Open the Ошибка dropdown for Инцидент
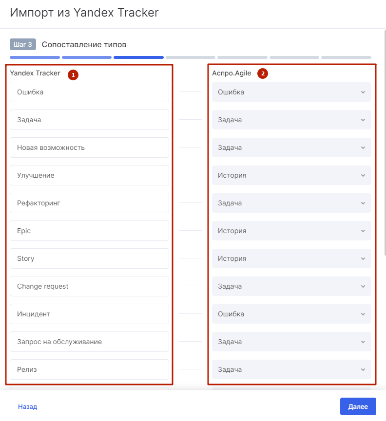Screen dimensions: 386x421 [x=291, y=314]
